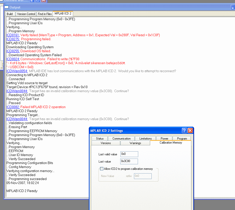
Task: Open the ICD0082 failed operation link
Action: coord(13,107)
